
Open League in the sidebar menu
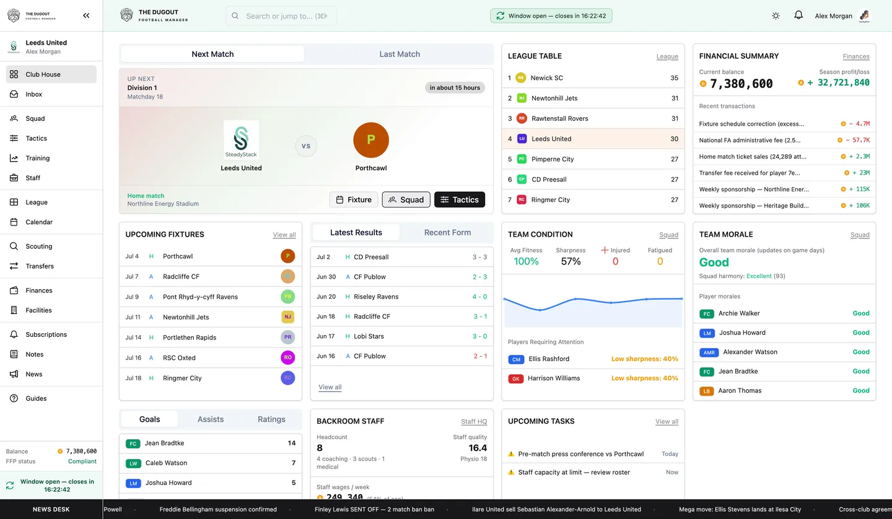pyautogui.click(x=51, y=202)
